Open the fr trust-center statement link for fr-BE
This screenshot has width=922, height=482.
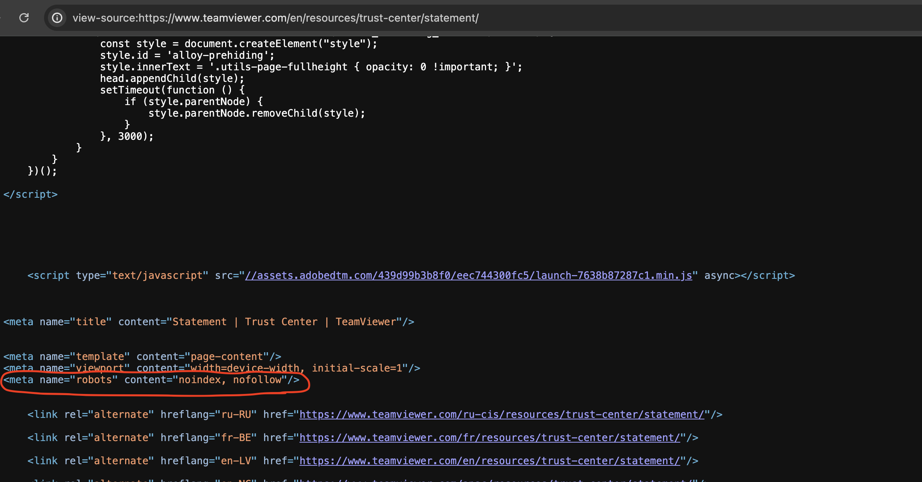click(x=490, y=438)
